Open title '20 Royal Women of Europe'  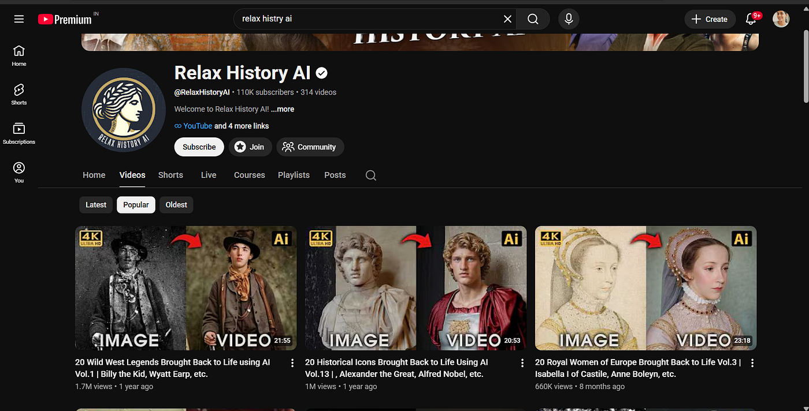pyautogui.click(x=638, y=368)
